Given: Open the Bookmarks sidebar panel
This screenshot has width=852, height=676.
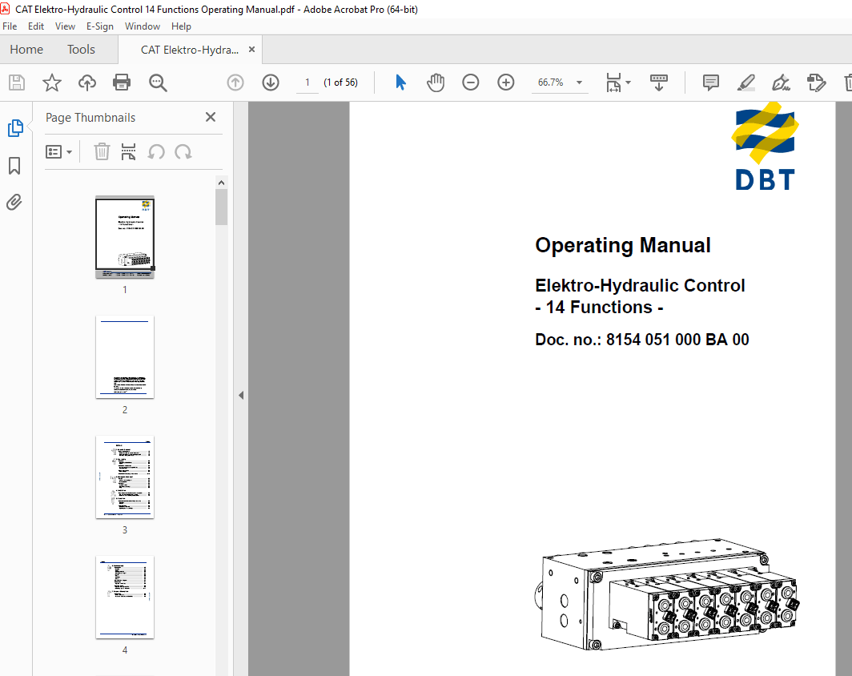Looking at the screenshot, I should click(x=14, y=166).
